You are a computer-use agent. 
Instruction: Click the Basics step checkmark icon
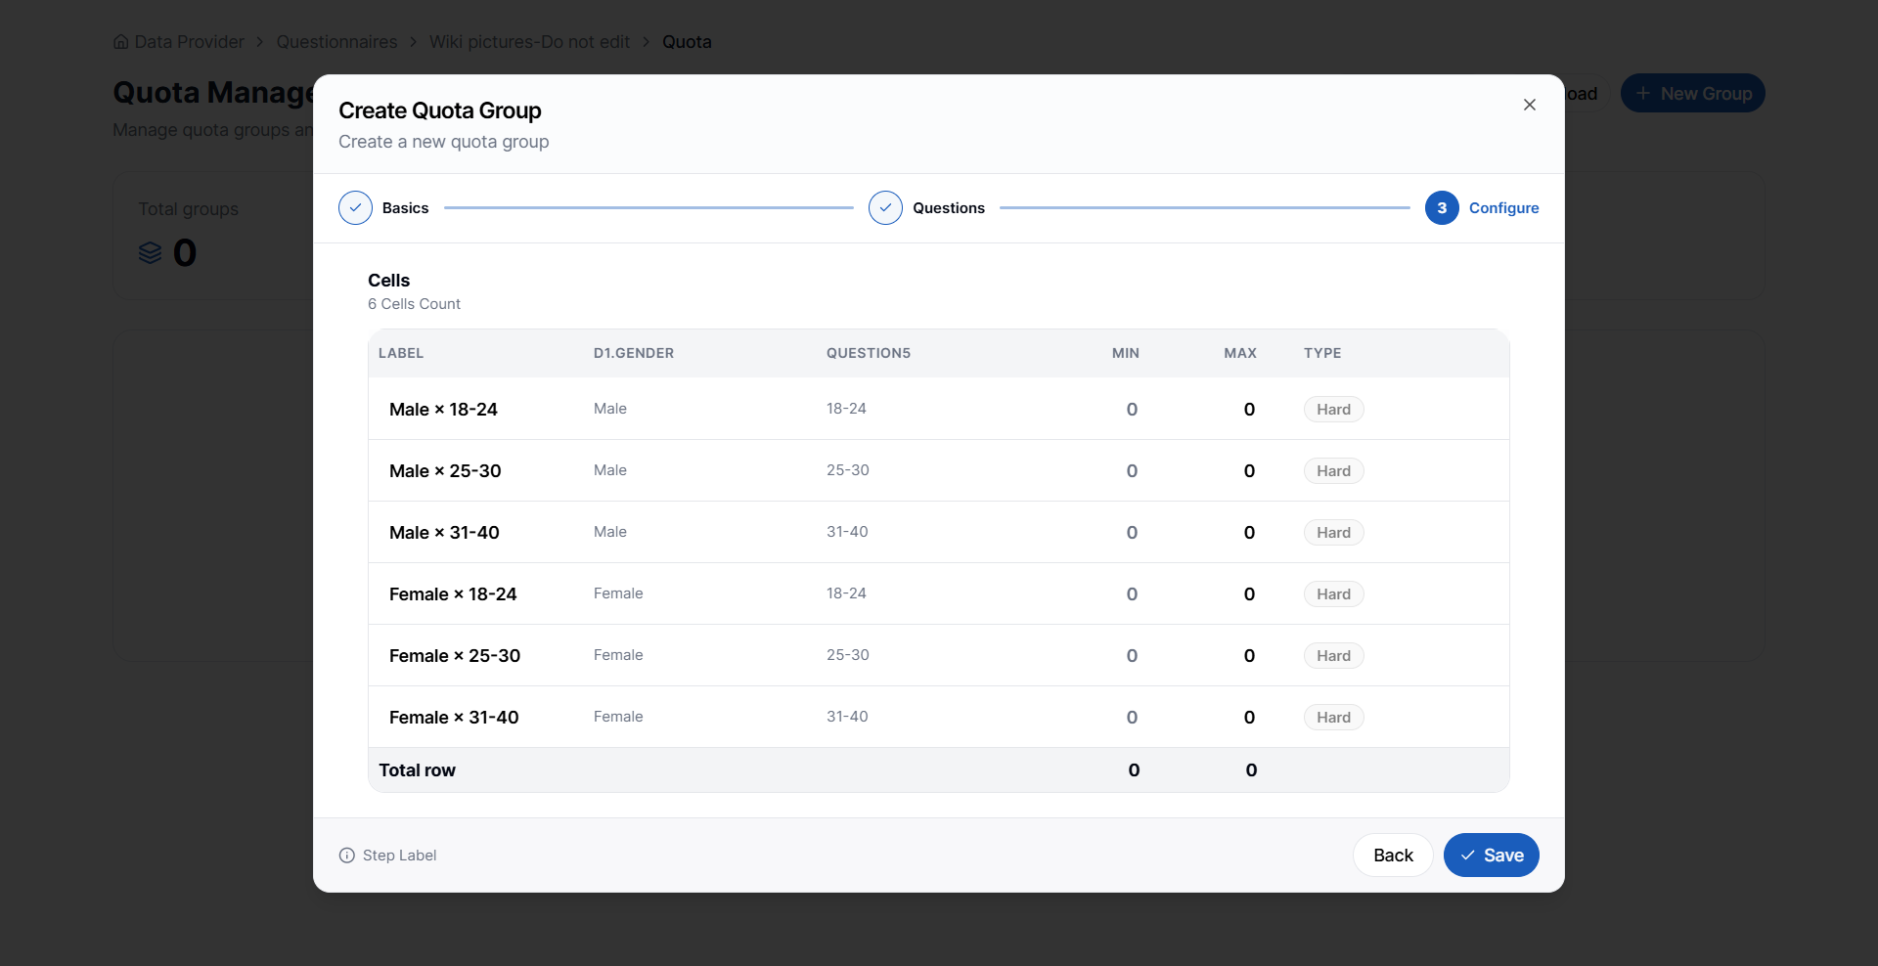tap(355, 208)
